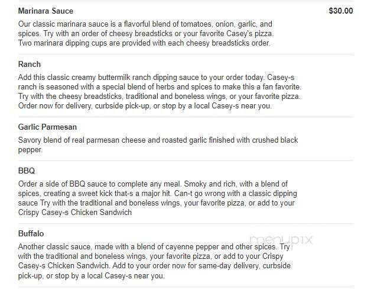The image size is (387, 289).
Task: Click the Garlic Parmesan heading
Action: tap(47, 127)
